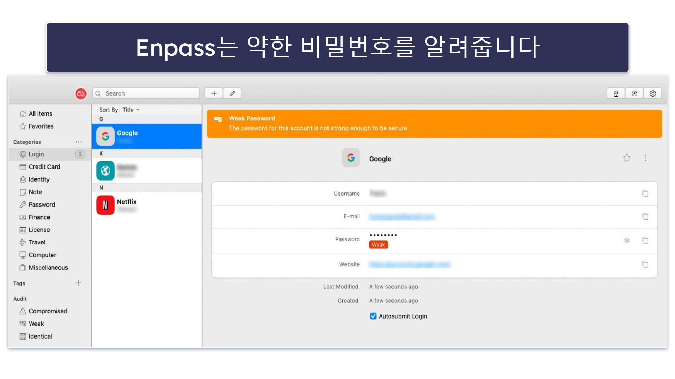Viewport: 675px width, 379px height.
Task: Click the red Weak password badge
Action: click(x=378, y=245)
